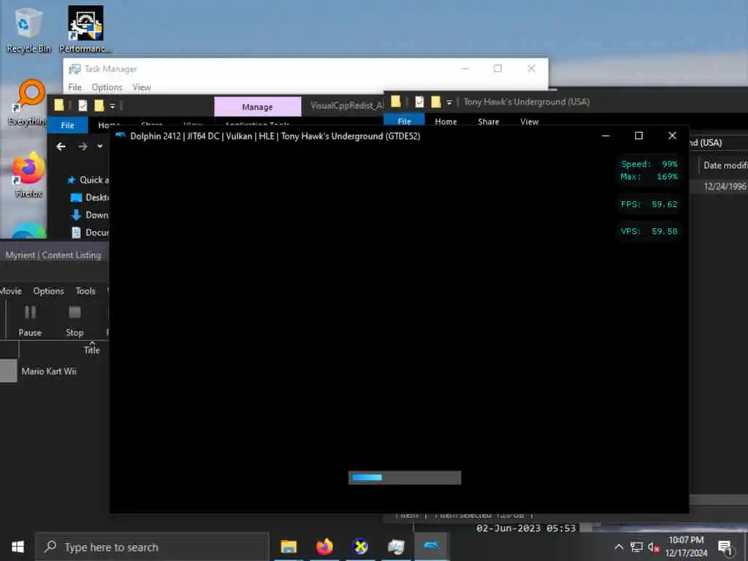748x561 pixels.
Task: Open the File menu in Task Manager
Action: coord(75,88)
